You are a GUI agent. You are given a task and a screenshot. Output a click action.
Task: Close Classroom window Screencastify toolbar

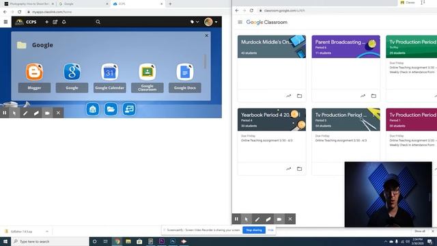pos(290,219)
